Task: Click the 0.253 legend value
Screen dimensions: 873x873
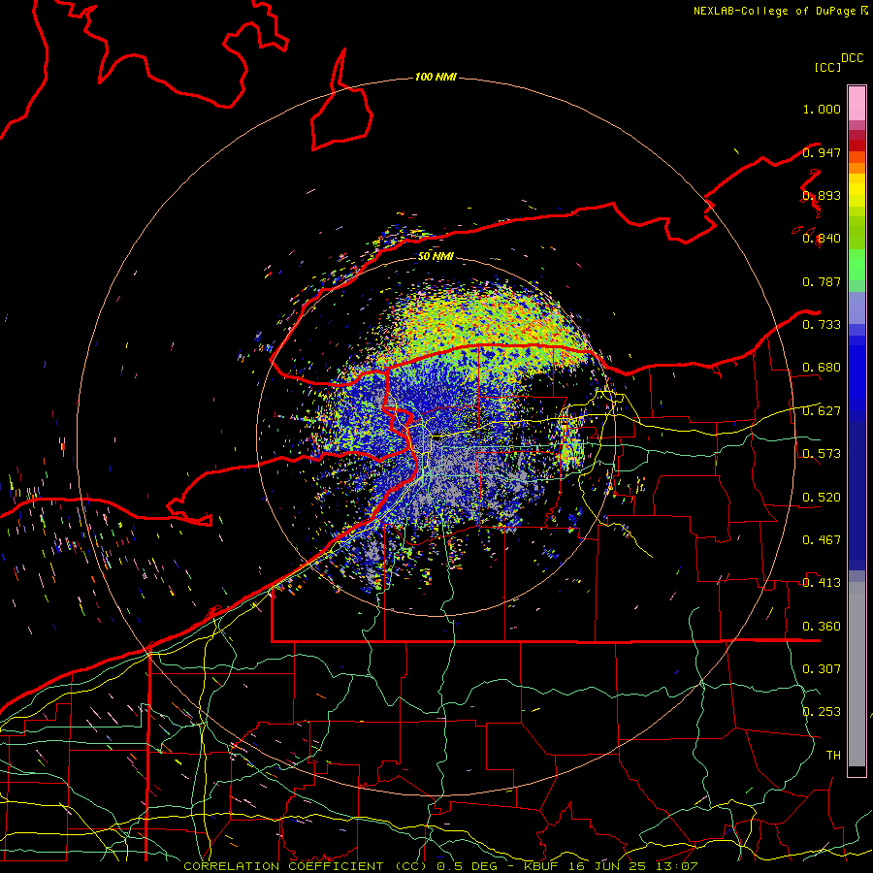Action: tap(822, 712)
